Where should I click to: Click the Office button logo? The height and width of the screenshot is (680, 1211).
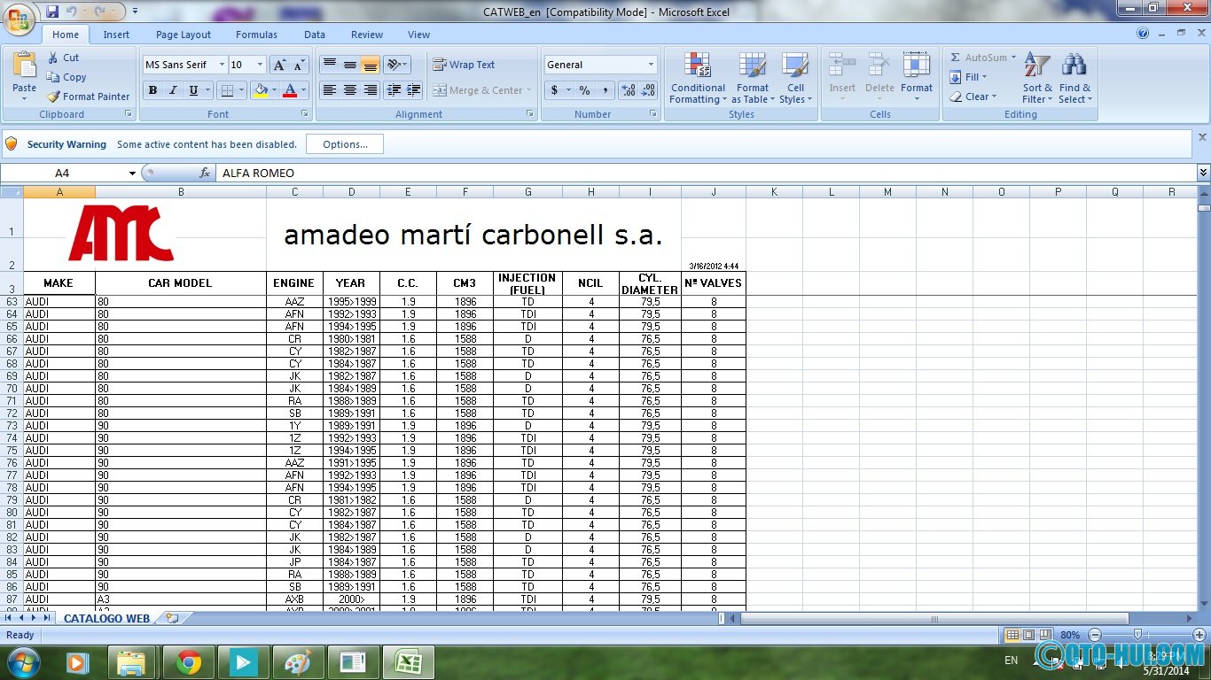(19, 18)
